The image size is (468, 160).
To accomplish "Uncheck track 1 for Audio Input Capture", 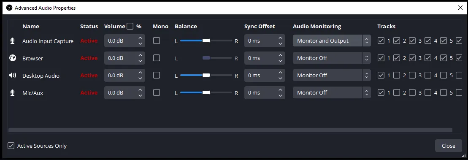I will pyautogui.click(x=381, y=41).
